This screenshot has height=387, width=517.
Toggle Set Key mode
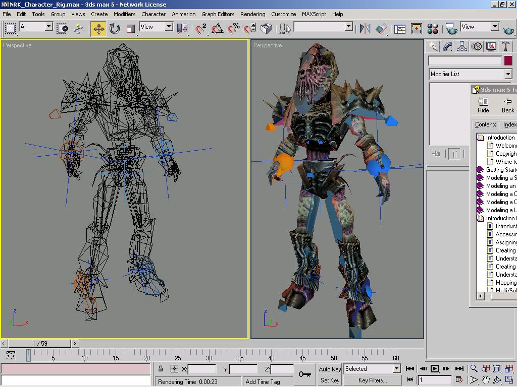pyautogui.click(x=330, y=380)
